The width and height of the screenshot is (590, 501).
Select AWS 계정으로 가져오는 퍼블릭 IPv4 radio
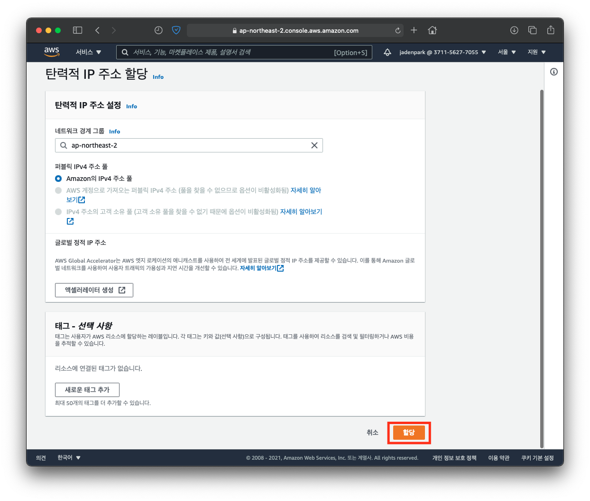point(58,190)
